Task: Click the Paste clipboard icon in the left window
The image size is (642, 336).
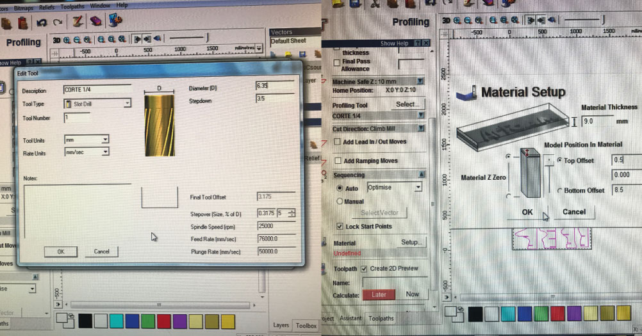Action: 23,23
